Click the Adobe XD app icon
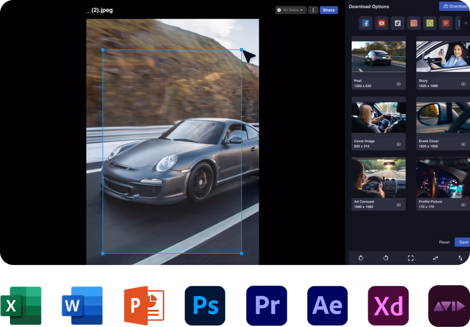The width and height of the screenshot is (470, 327). pos(388,306)
